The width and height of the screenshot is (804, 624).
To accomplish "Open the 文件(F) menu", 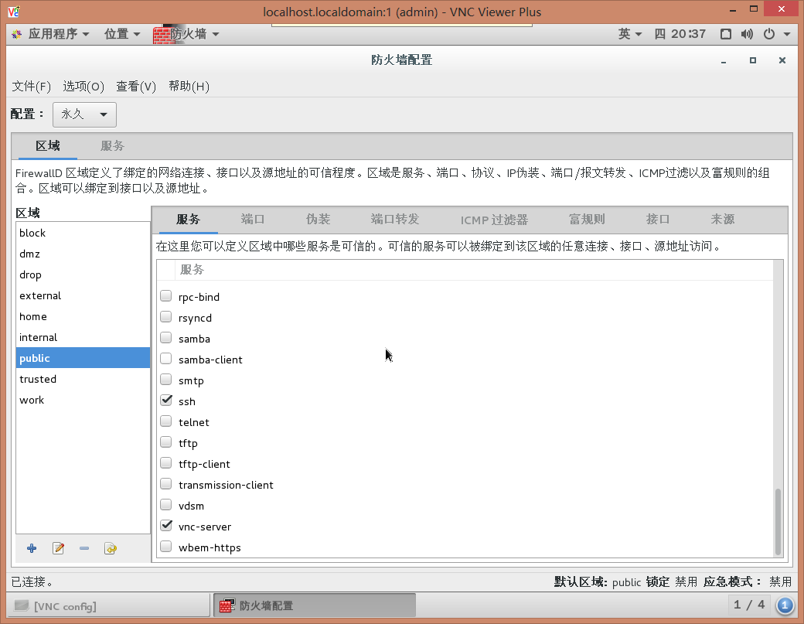I will pos(31,87).
